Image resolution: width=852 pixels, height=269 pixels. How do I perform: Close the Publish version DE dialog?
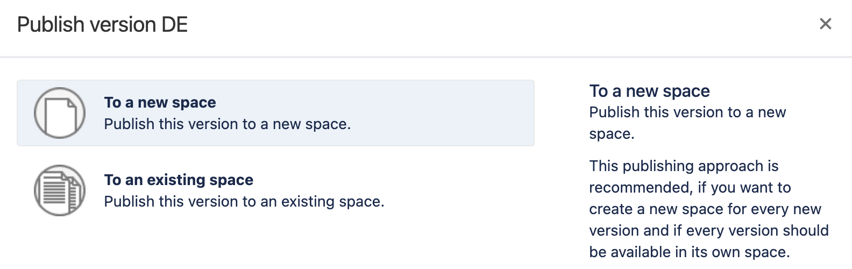click(825, 24)
